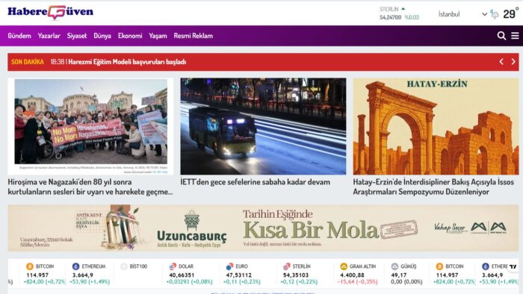Show previous breaking news headline arrow
The image size is (523, 294).
point(501,62)
